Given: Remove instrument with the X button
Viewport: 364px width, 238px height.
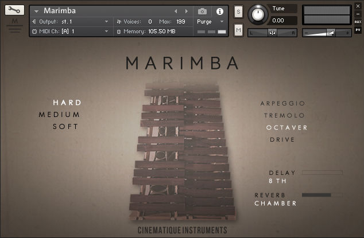Looking at the screenshot, I should [x=358, y=6].
